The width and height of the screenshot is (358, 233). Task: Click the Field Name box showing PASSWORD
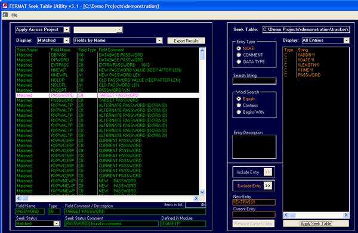pyautogui.click(x=30, y=212)
